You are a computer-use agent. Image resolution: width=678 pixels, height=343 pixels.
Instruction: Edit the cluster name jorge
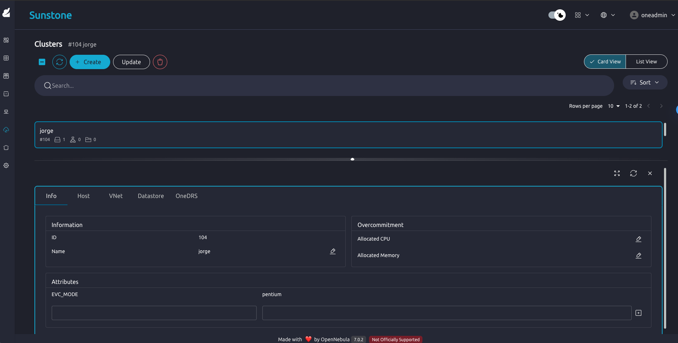click(x=332, y=251)
